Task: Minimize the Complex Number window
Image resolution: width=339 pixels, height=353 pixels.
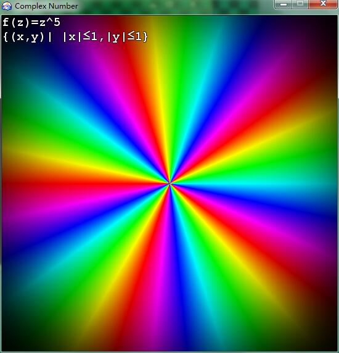Action: coord(284,4)
